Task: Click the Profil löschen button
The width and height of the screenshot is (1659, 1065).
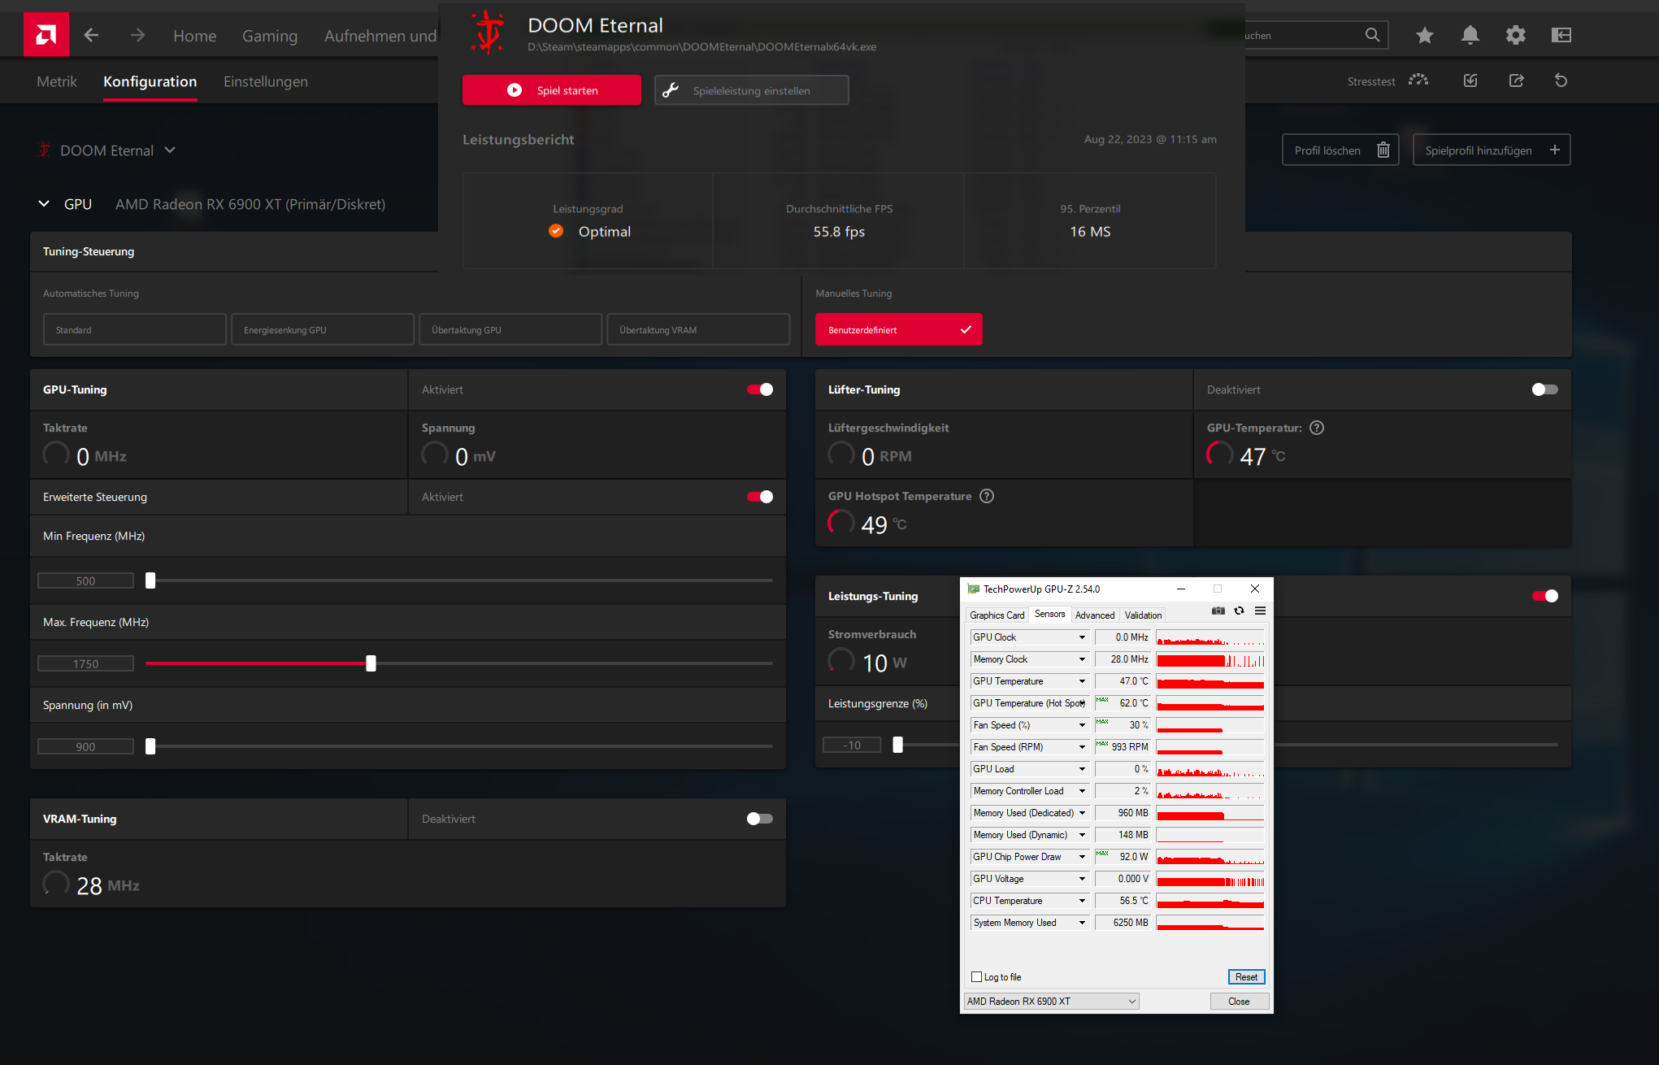Action: tap(1340, 150)
